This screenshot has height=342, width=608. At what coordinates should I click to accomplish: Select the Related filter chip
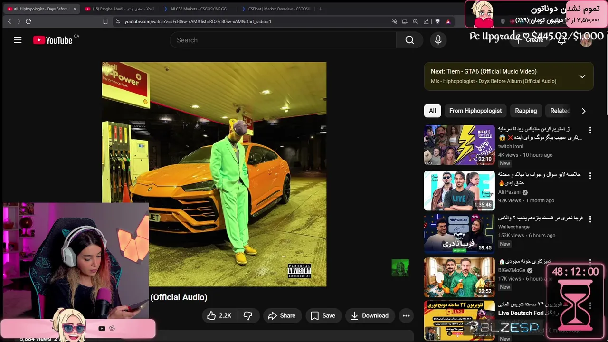(559, 111)
